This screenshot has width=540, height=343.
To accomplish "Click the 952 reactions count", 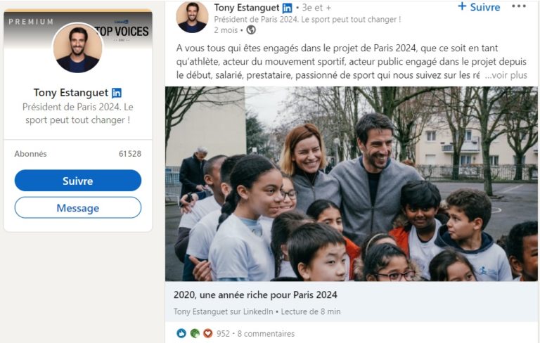I will point(223,334).
